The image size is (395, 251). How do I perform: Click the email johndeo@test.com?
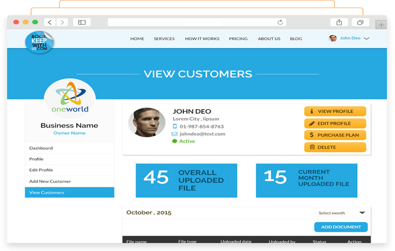pyautogui.click(x=202, y=134)
